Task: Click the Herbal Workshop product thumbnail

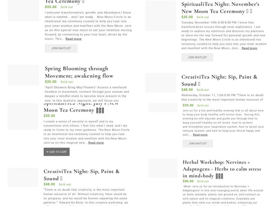Action: tap(163, 168)
